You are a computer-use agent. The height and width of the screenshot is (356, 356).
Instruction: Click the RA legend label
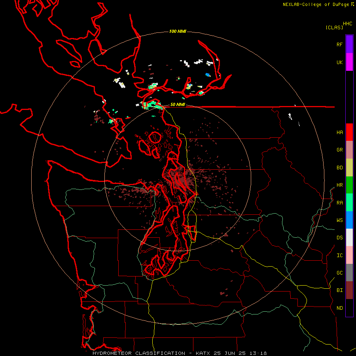339,203
